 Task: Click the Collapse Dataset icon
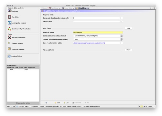9,43
